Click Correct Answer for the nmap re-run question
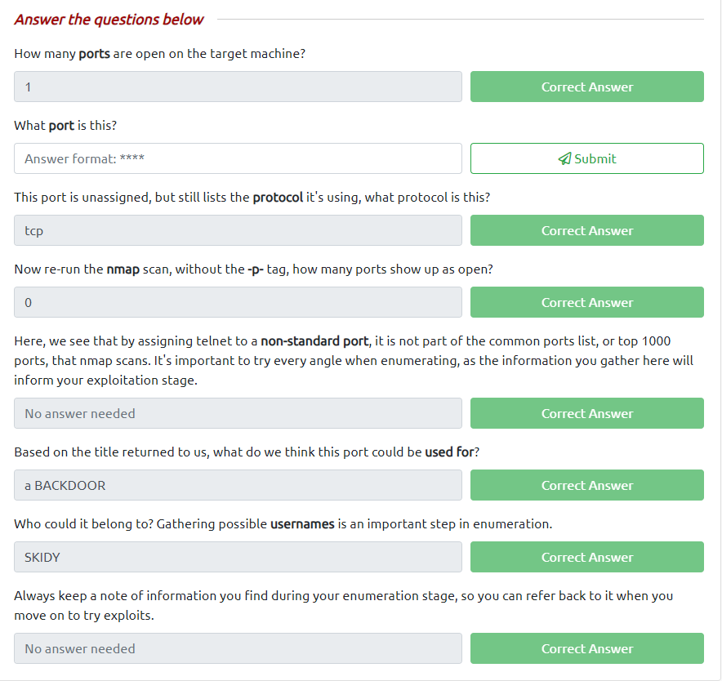The height and width of the screenshot is (681, 722). pyautogui.click(x=586, y=302)
